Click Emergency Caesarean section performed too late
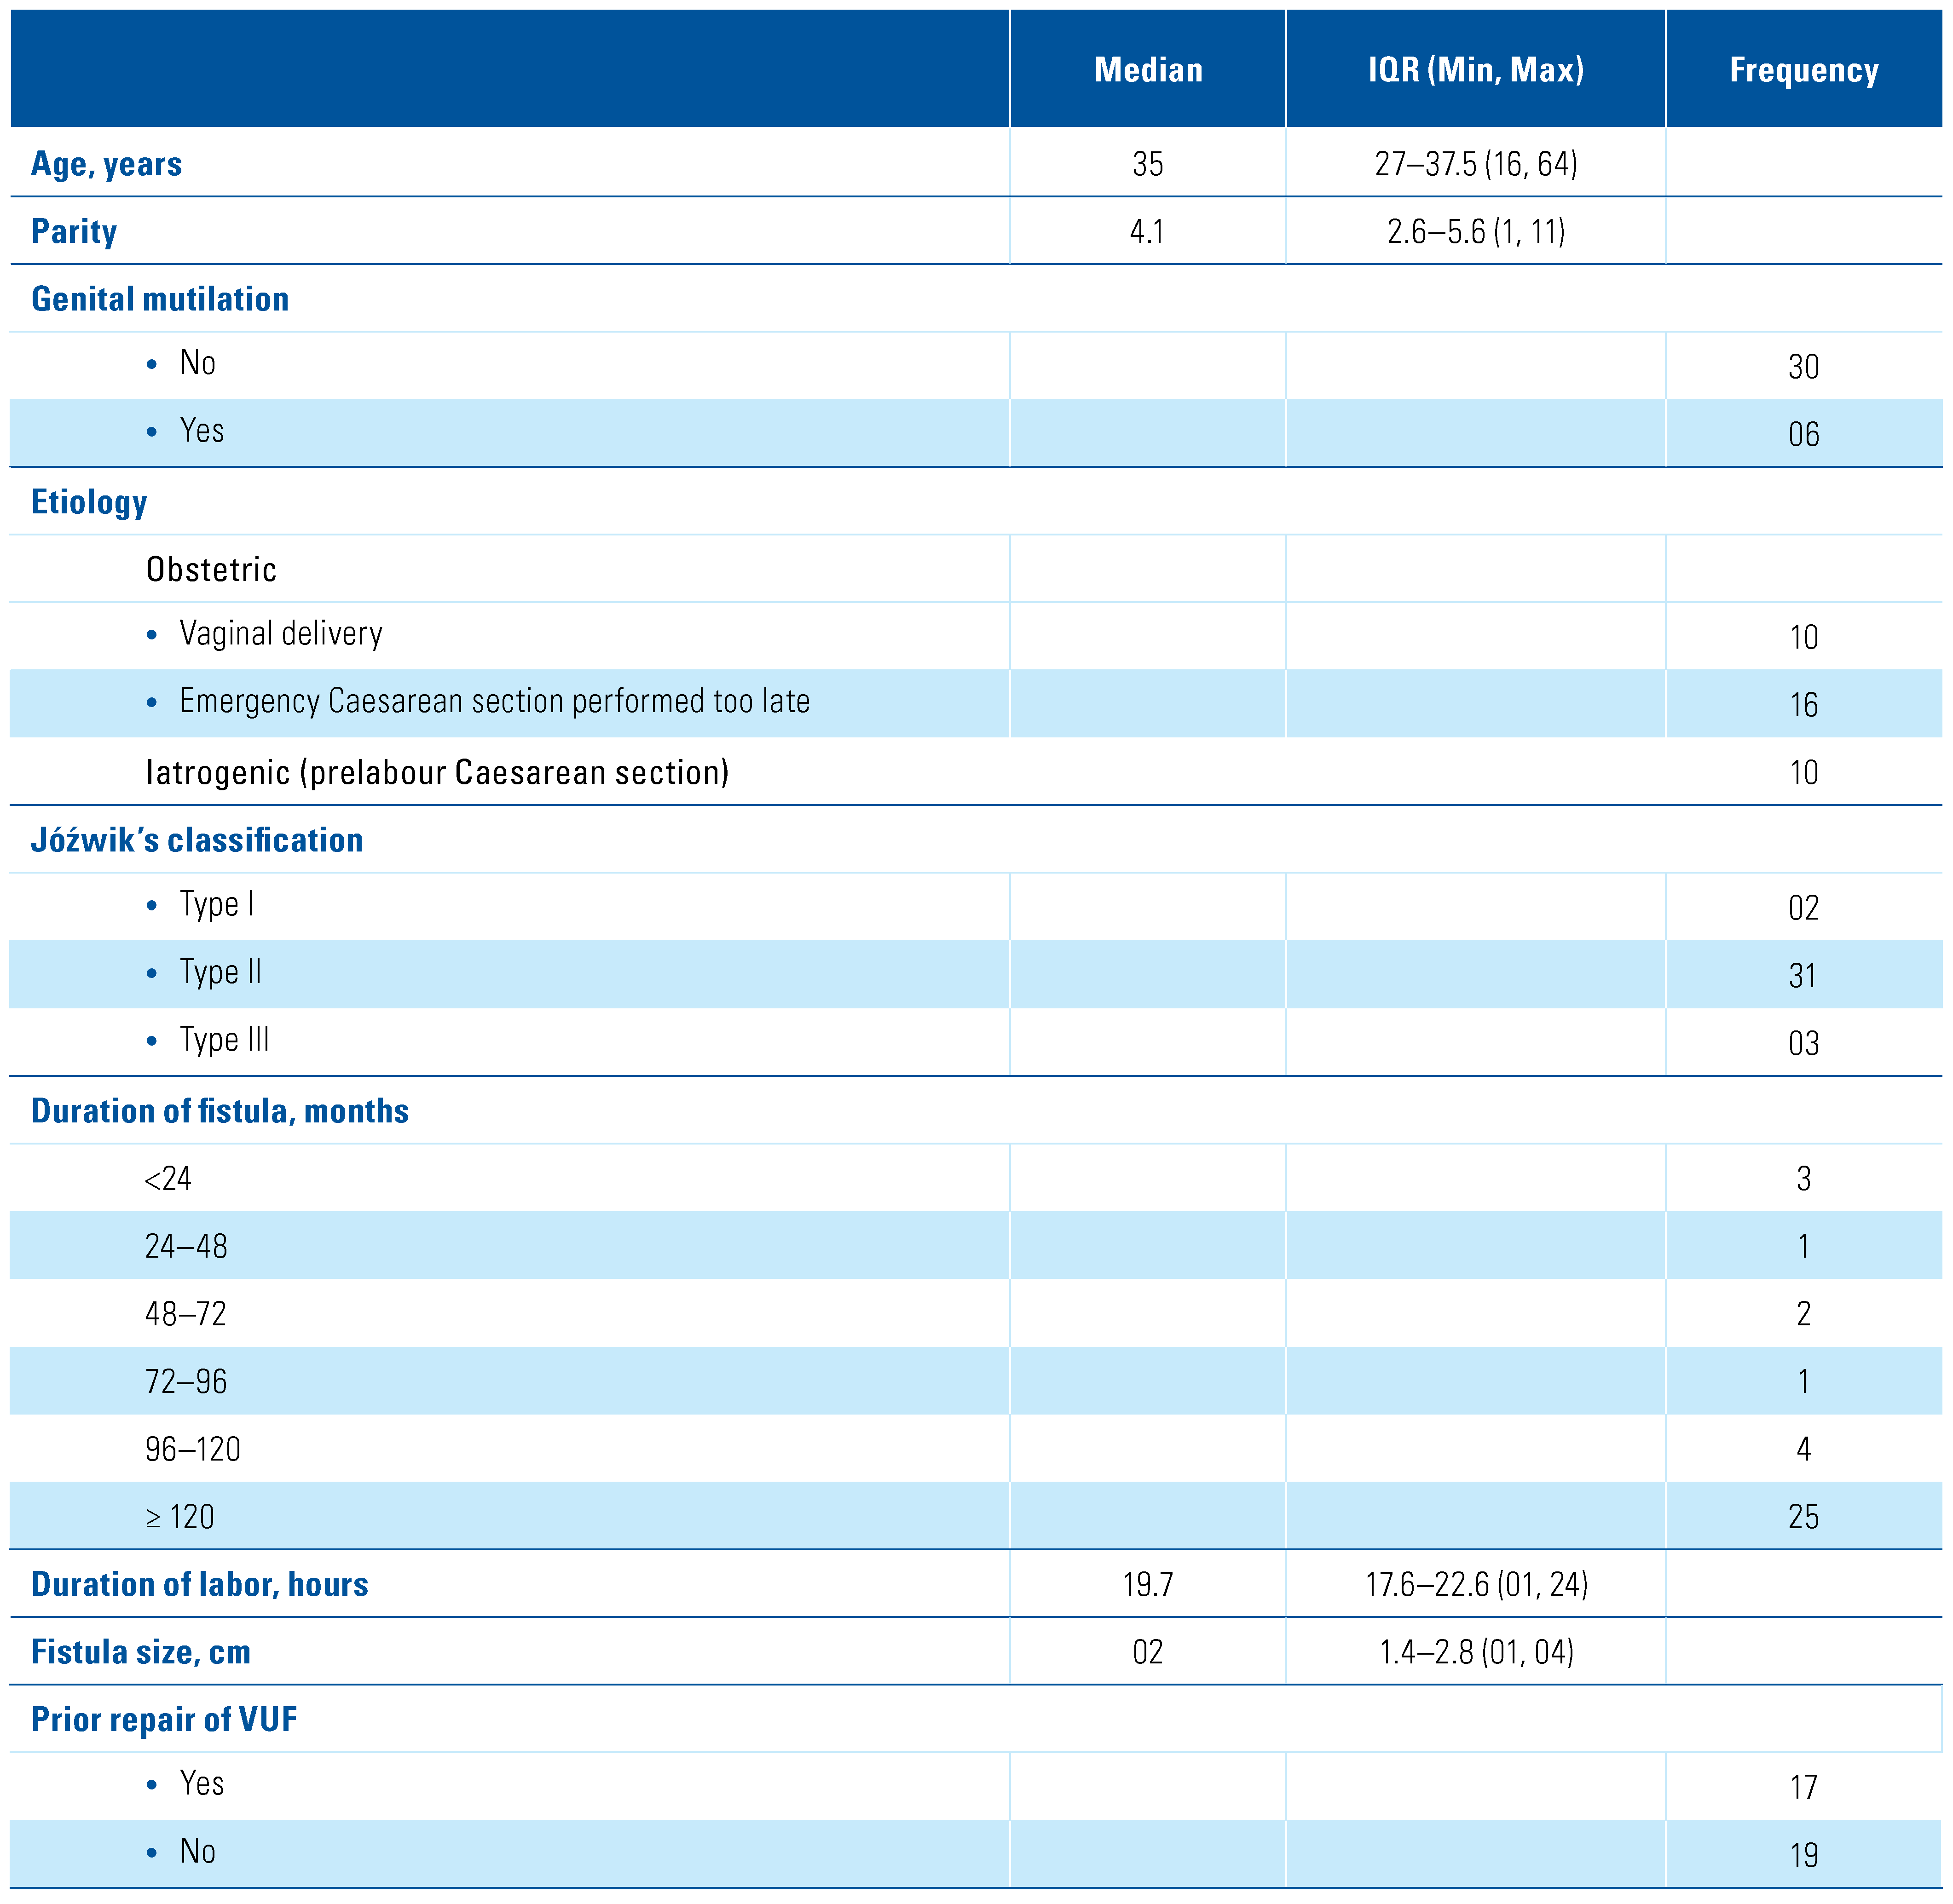1953x1904 pixels. tap(494, 702)
